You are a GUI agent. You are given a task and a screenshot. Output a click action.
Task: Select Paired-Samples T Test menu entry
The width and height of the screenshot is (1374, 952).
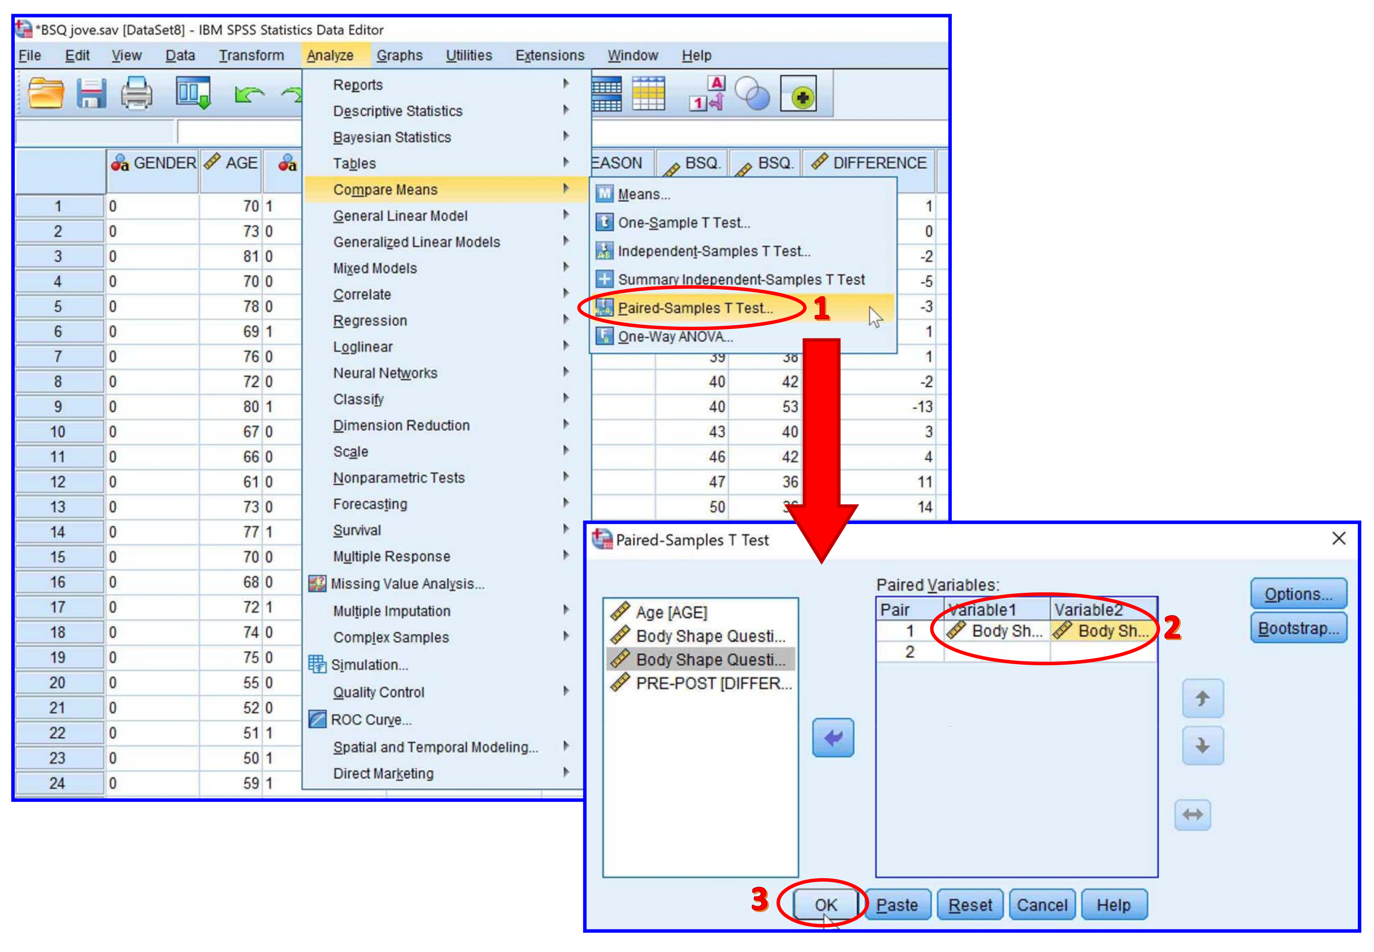[695, 308]
